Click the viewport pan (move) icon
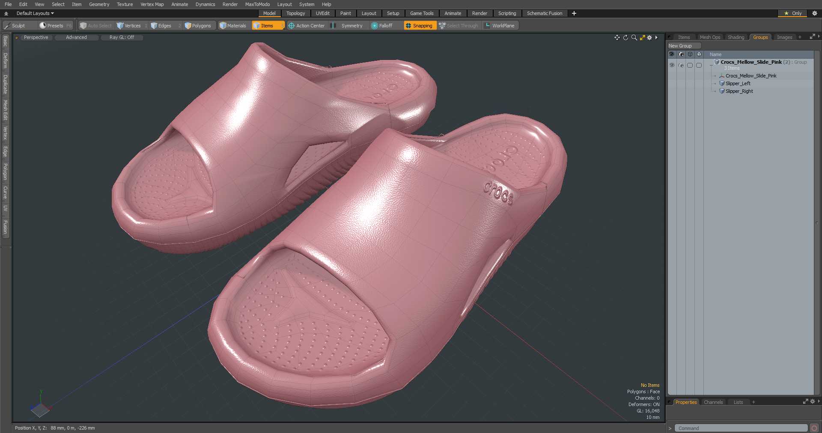This screenshot has height=433, width=822. pos(617,38)
